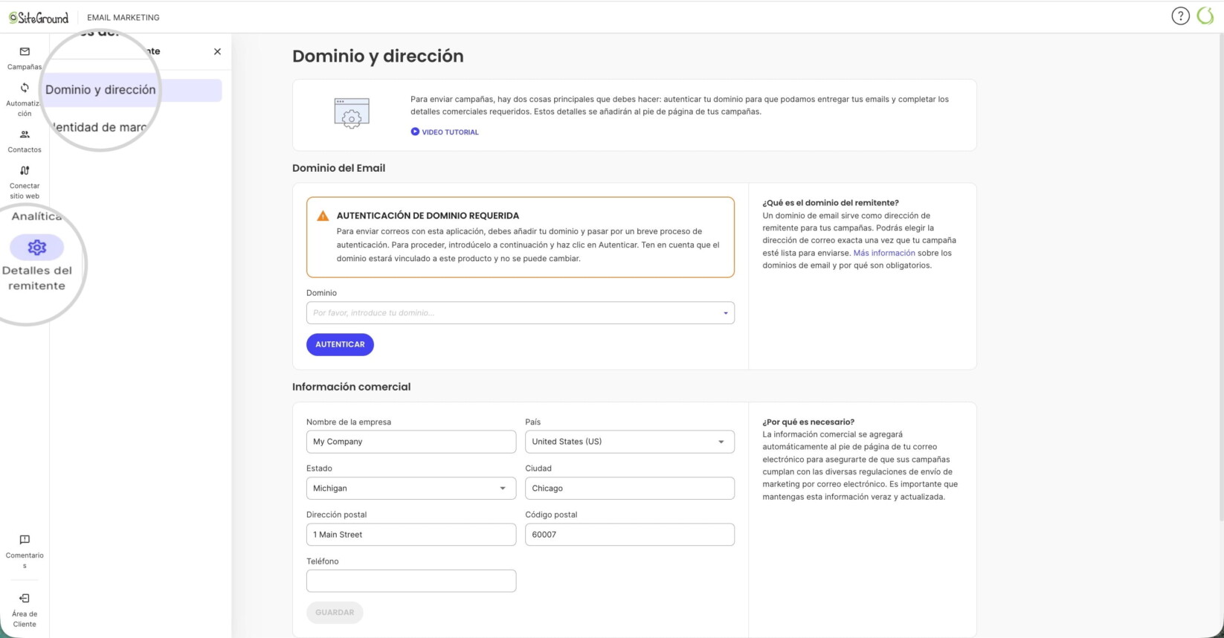Open the Estado dropdown showing Michigan

coord(411,489)
